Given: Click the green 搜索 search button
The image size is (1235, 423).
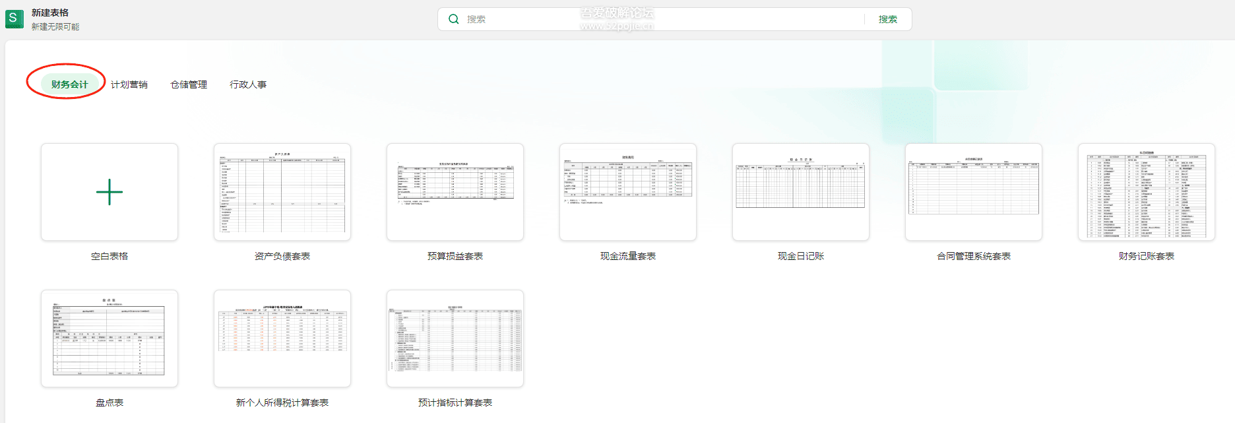Looking at the screenshot, I should (x=888, y=19).
